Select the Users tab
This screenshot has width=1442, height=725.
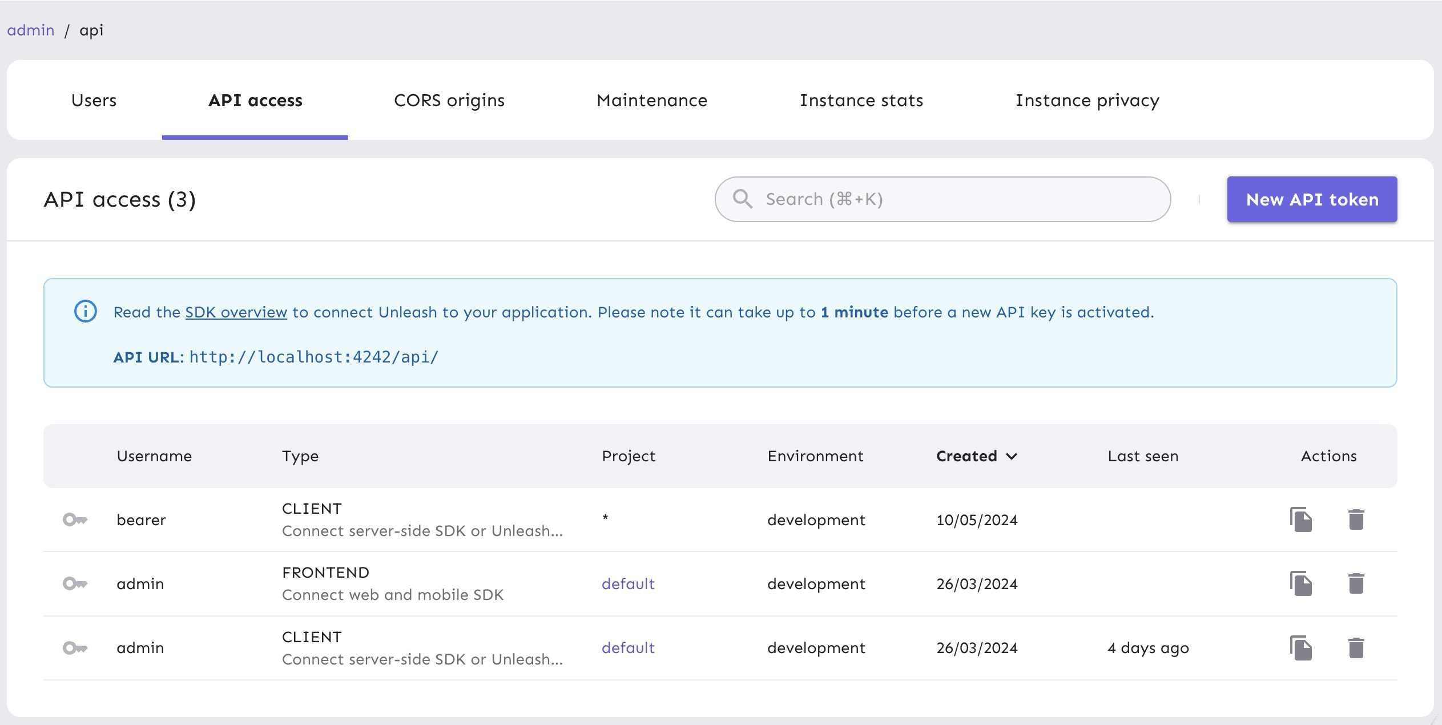(94, 100)
